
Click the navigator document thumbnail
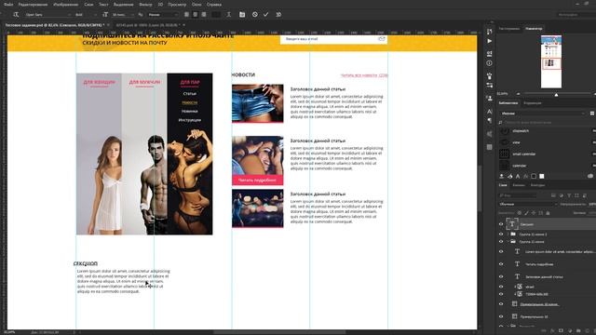coord(551,61)
